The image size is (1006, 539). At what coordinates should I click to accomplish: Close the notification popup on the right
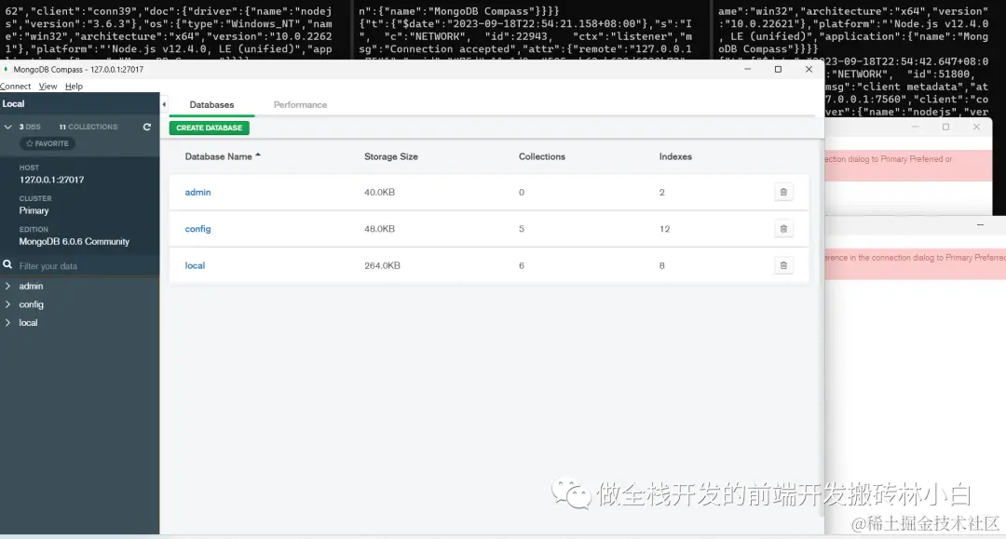pyautogui.click(x=975, y=127)
